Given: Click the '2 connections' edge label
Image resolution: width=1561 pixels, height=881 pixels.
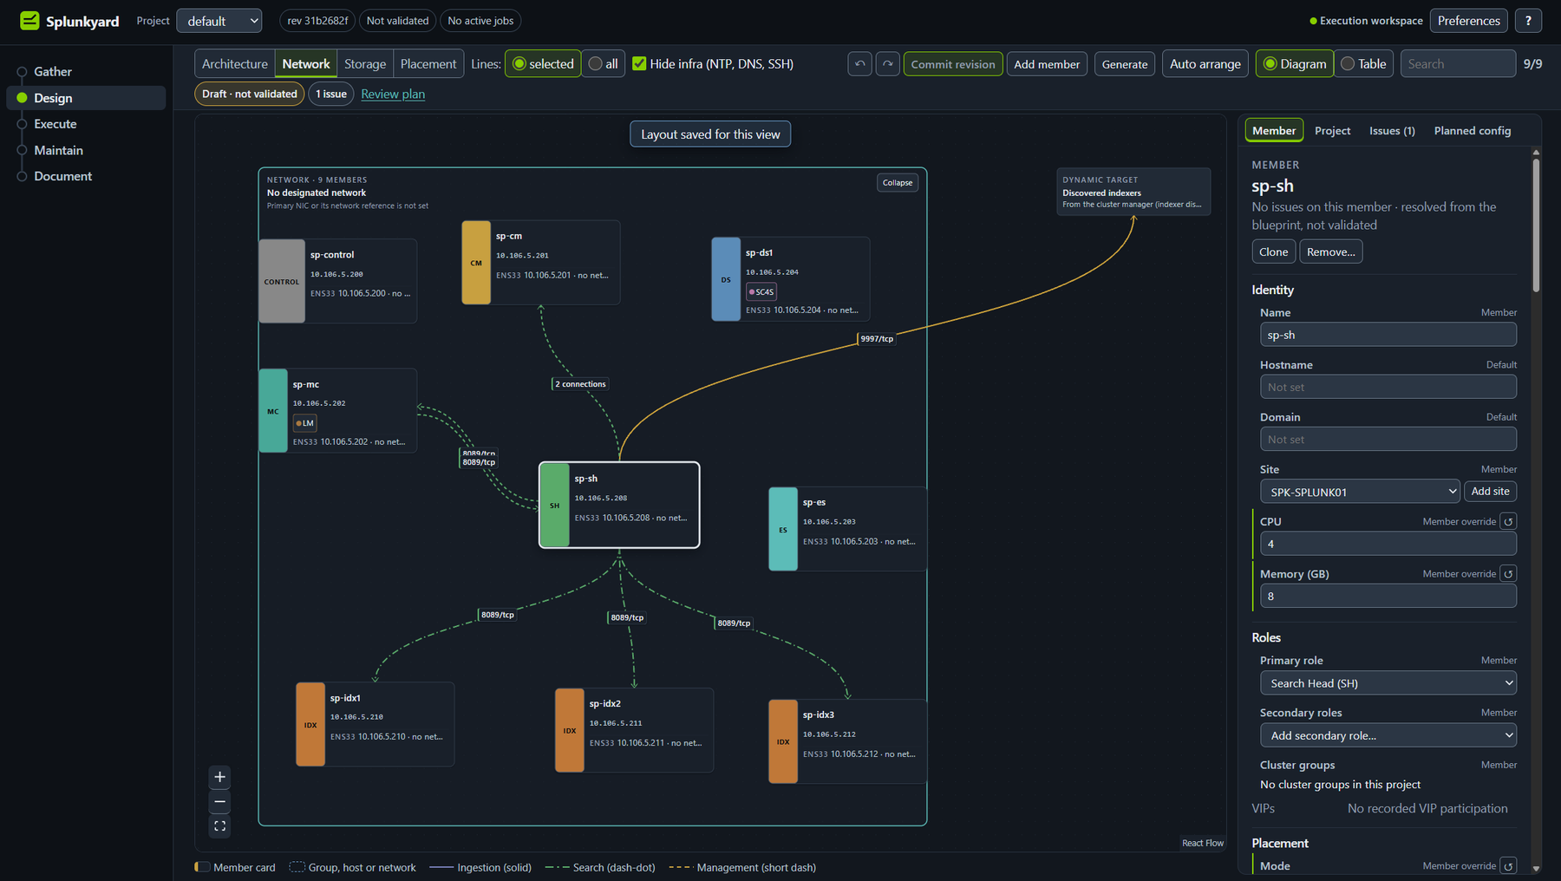Looking at the screenshot, I should 581,384.
